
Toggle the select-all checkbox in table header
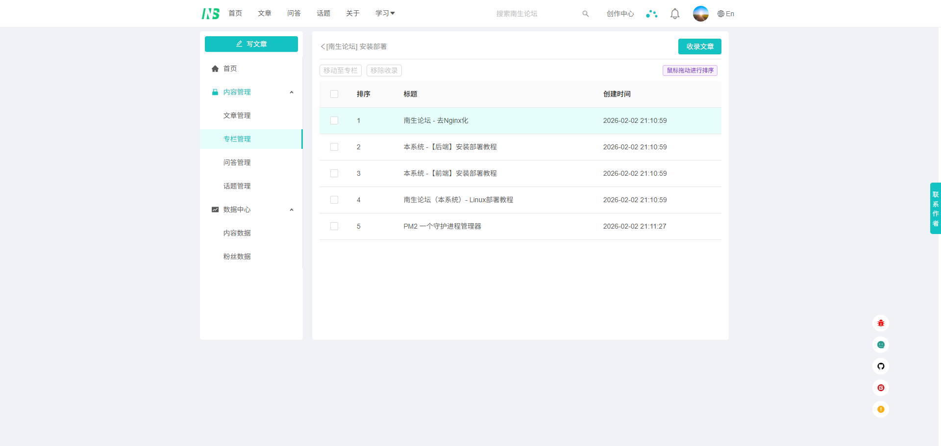[334, 94]
